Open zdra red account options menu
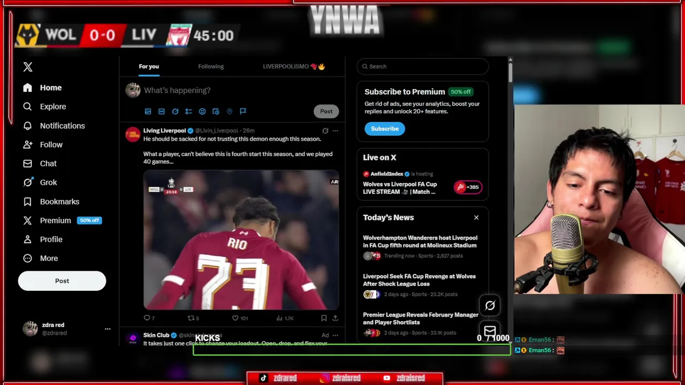The image size is (685, 385). [108, 329]
